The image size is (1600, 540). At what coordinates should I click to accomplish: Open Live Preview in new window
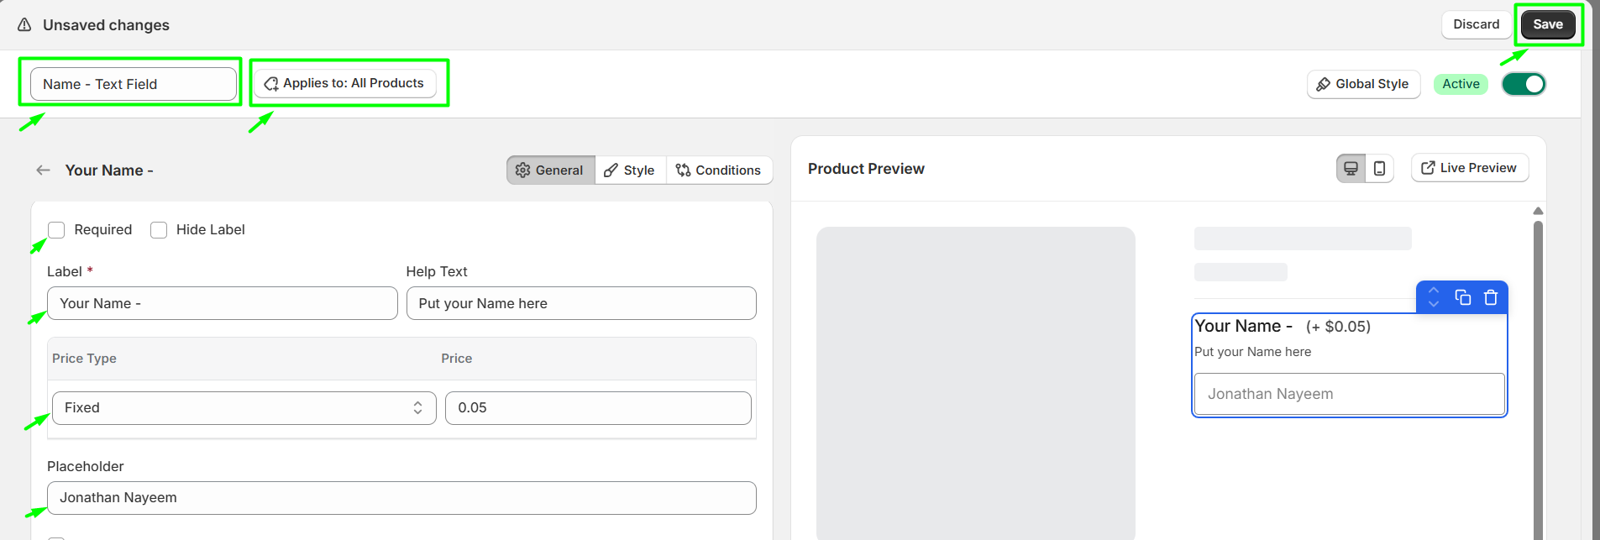pos(1469,168)
